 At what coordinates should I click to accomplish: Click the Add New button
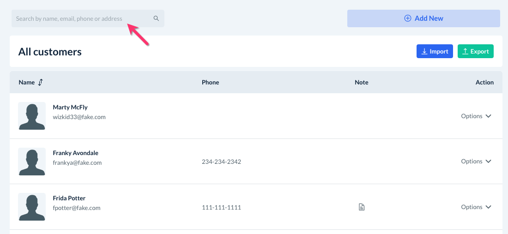point(423,18)
